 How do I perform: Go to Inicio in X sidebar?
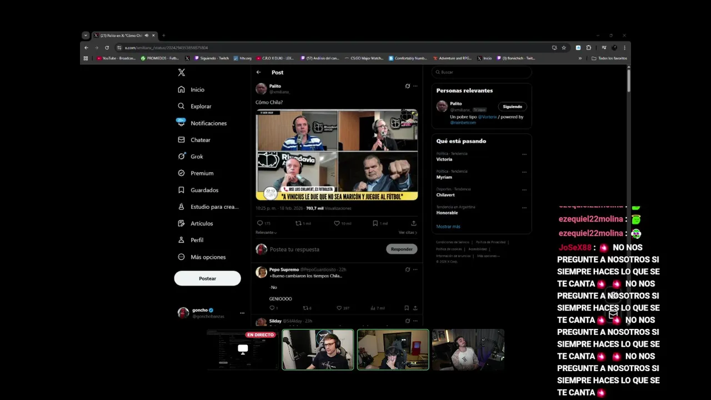tap(191, 89)
